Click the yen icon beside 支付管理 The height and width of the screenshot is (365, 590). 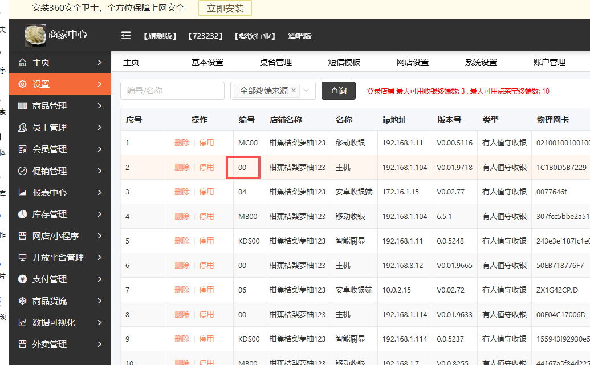(x=23, y=279)
